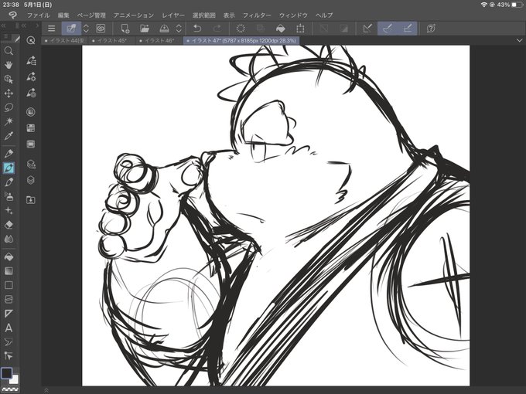Select the highlighted Pencil tool
Image resolution: width=526 pixels, height=394 pixels.
pyautogui.click(x=9, y=168)
